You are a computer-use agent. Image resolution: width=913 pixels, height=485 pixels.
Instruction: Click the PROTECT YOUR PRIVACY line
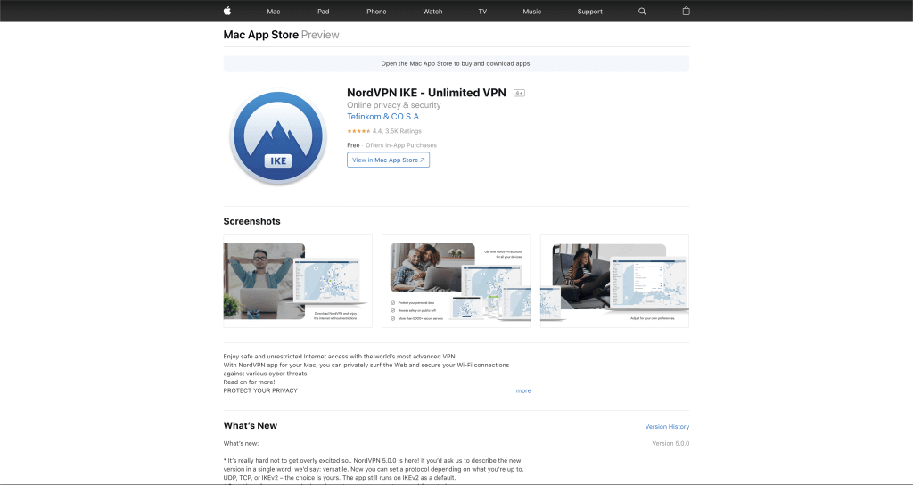(260, 390)
